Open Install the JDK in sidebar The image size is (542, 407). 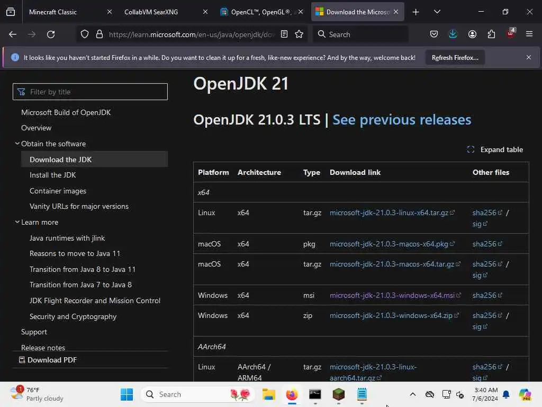pos(52,175)
